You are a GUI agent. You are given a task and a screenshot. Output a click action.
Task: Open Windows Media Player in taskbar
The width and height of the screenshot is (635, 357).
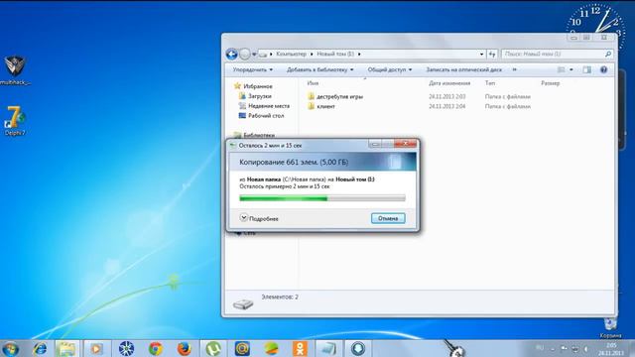pyautogui.click(x=96, y=348)
